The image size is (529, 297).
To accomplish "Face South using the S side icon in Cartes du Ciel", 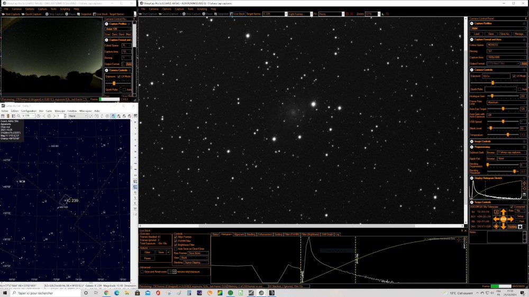I will 135,198.
